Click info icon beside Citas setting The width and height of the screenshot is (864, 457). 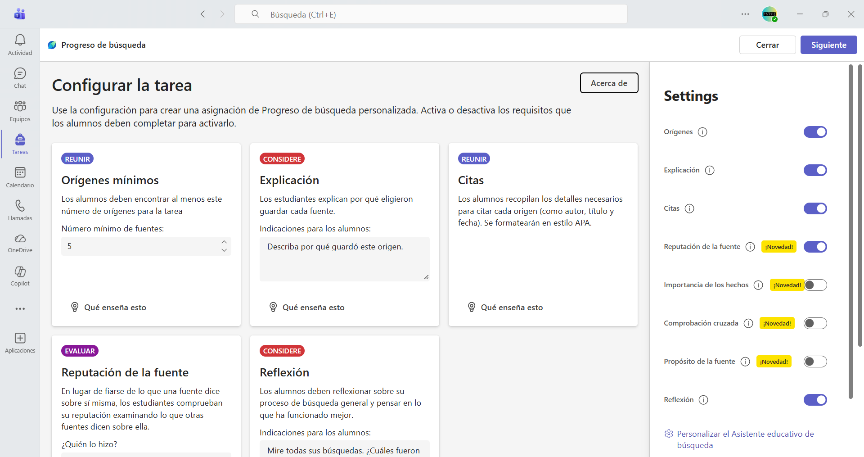(x=689, y=208)
